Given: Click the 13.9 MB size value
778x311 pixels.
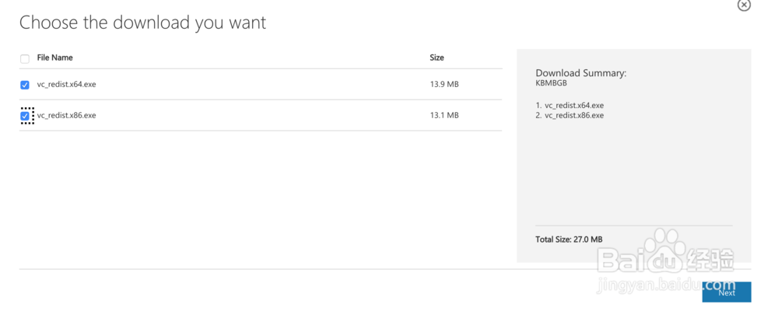Looking at the screenshot, I should point(443,84).
